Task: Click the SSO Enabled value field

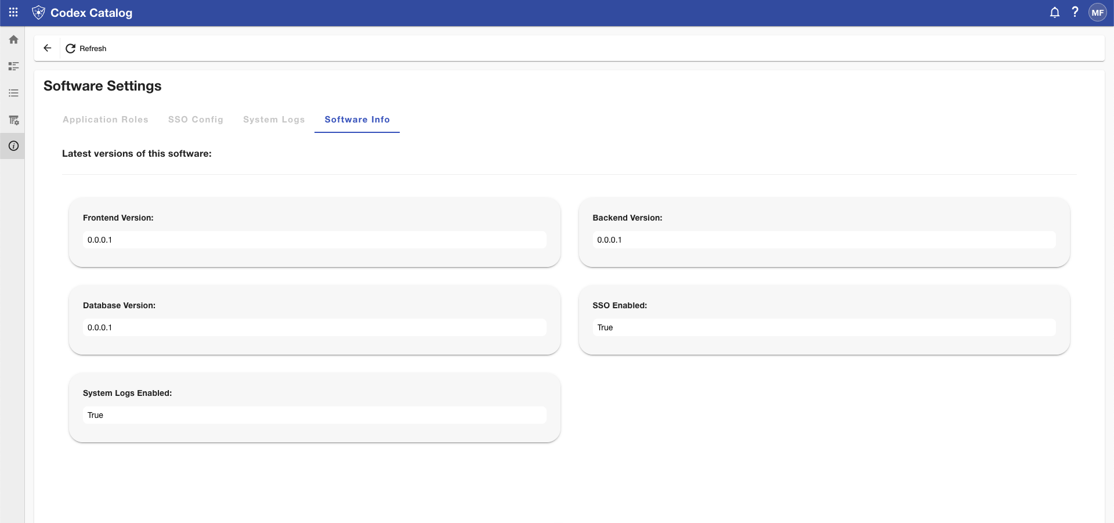Action: tap(824, 327)
